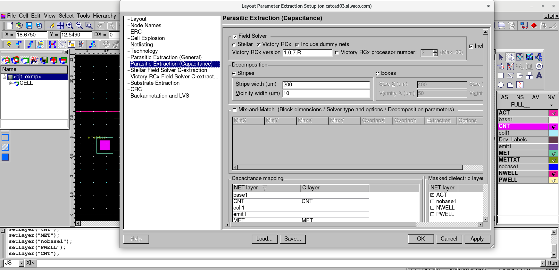
Task: Click the red diamond icon in toolbar
Action: pos(534,26)
